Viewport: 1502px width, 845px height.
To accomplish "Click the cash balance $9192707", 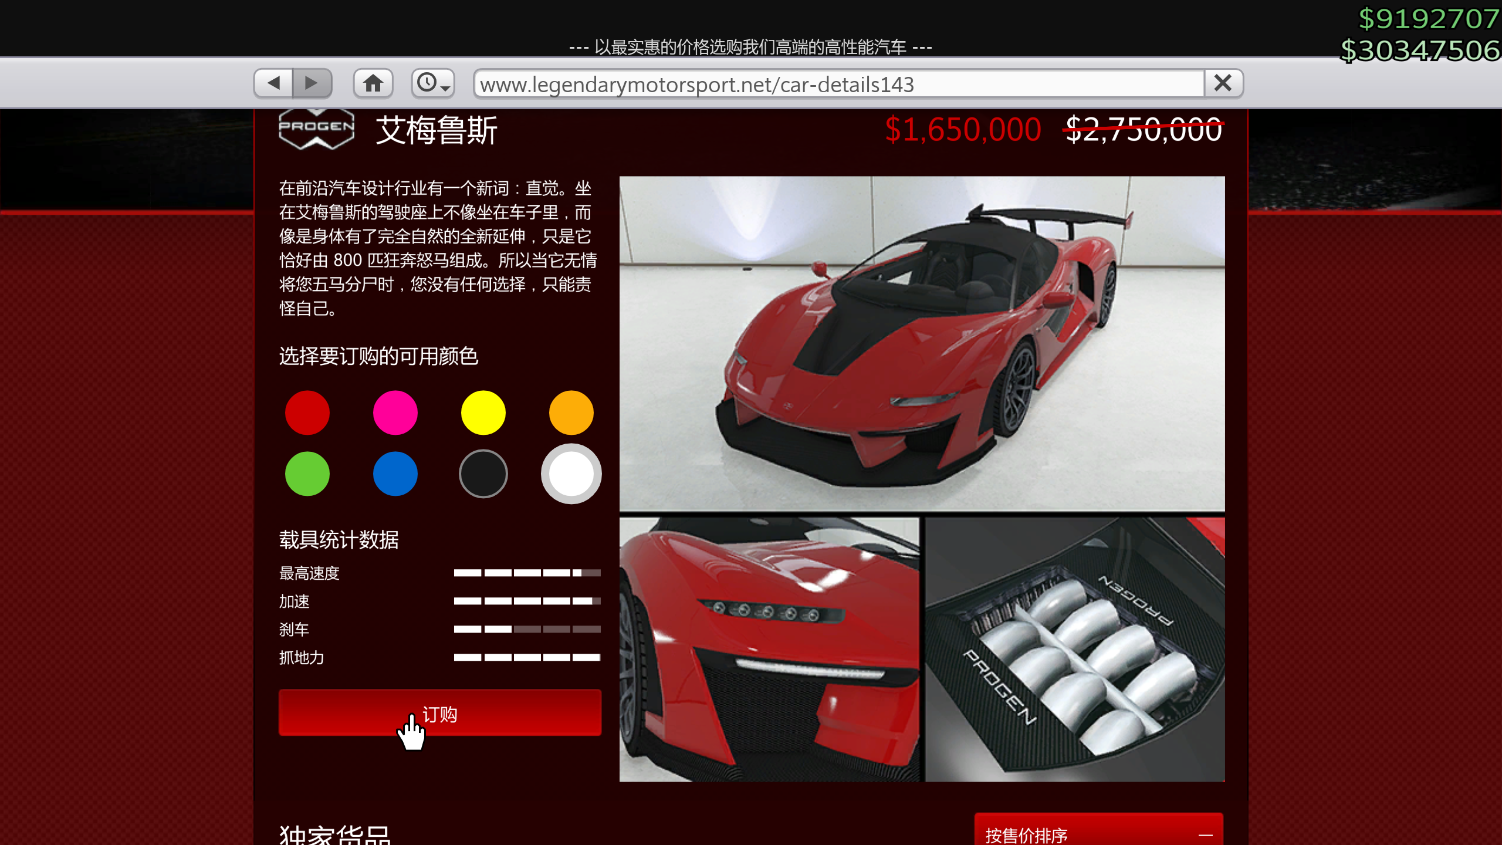I will pyautogui.click(x=1429, y=19).
